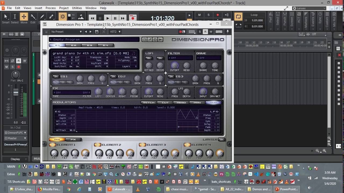This screenshot has width=344, height=193.
Task: Click the plugin keyboard icon beside ACT
Action: 192,32
